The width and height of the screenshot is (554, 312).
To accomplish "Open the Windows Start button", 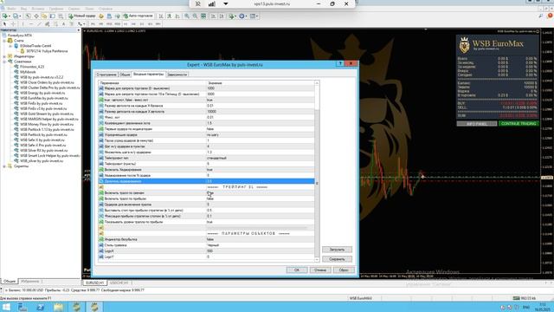I will [x=6, y=307].
